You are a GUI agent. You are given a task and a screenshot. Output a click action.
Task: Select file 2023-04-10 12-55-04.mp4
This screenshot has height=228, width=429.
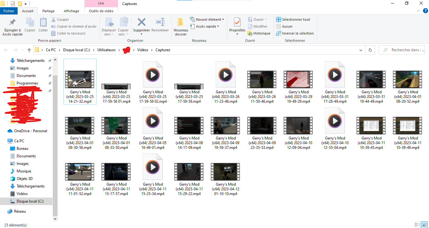tap(335, 128)
